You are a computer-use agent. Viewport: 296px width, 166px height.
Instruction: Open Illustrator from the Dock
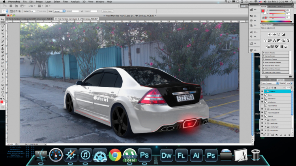pyautogui.click(x=196, y=155)
